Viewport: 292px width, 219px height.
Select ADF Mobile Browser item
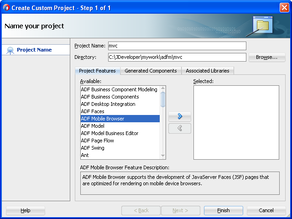click(x=120, y=119)
